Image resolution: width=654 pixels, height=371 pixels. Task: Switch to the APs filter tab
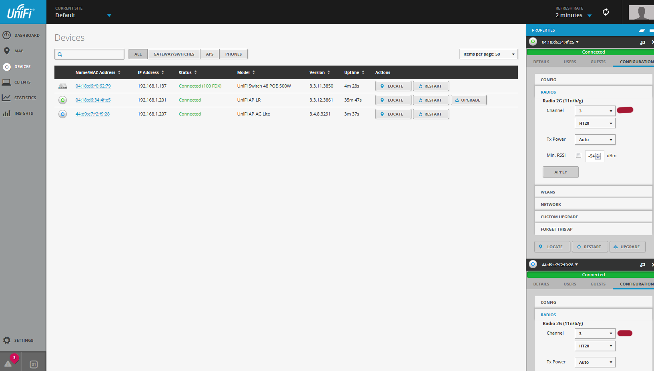pyautogui.click(x=210, y=54)
